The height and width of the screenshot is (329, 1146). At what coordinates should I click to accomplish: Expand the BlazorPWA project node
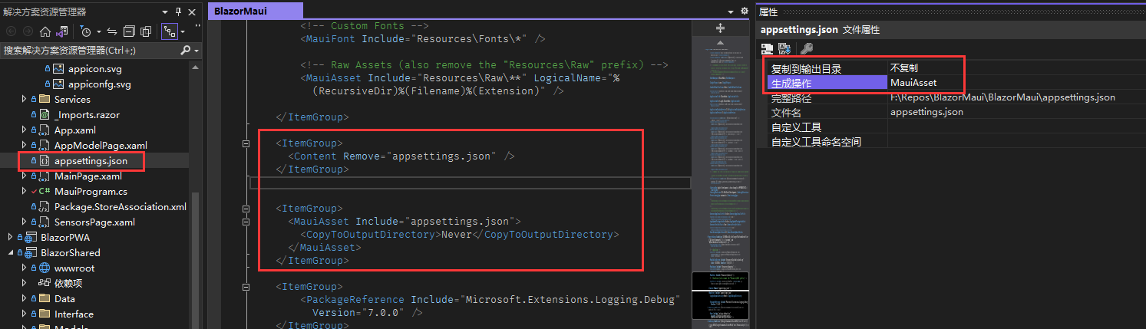tap(11, 237)
